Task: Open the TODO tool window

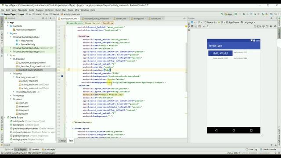Action: pyautogui.click(x=9, y=149)
